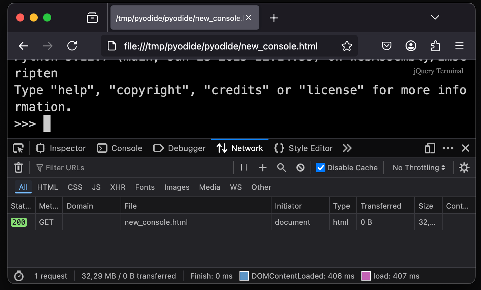The image size is (481, 290).
Task: Open the Firefox View tab list icon
Action: tap(92, 17)
